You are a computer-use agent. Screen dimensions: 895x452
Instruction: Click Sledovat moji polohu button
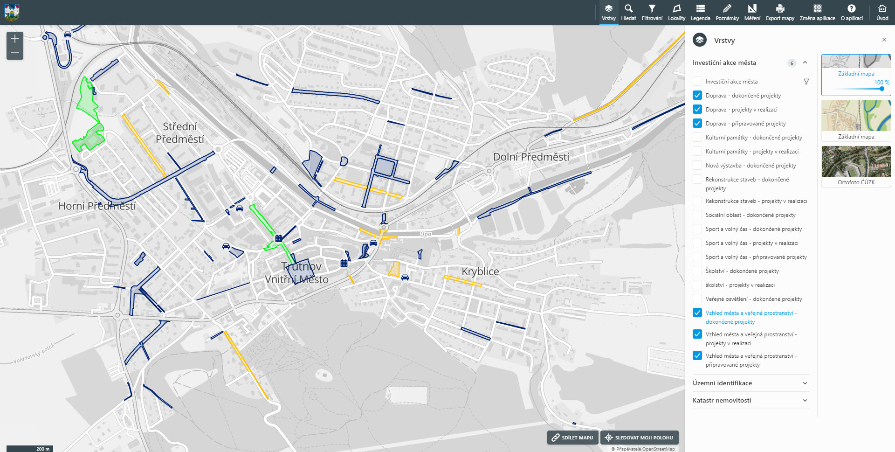pos(639,438)
